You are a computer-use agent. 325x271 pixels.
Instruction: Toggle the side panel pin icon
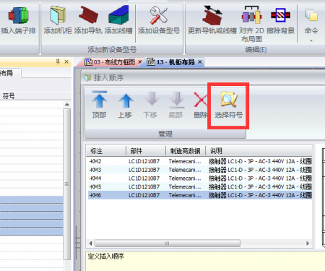coord(58,62)
